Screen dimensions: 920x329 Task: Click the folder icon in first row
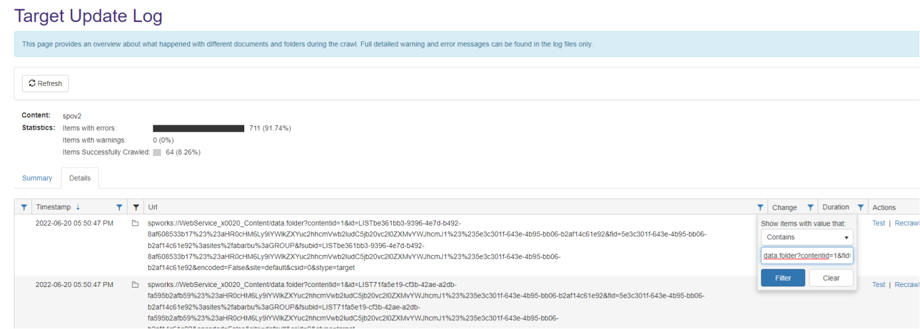click(135, 223)
